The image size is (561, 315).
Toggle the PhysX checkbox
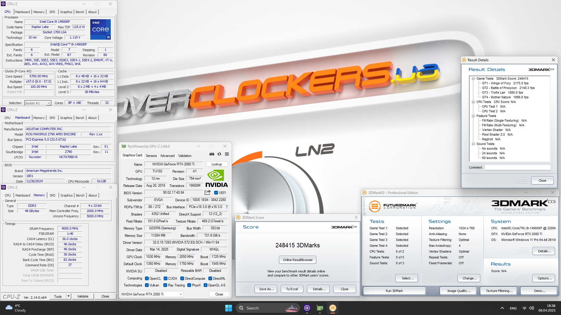pos(189,285)
